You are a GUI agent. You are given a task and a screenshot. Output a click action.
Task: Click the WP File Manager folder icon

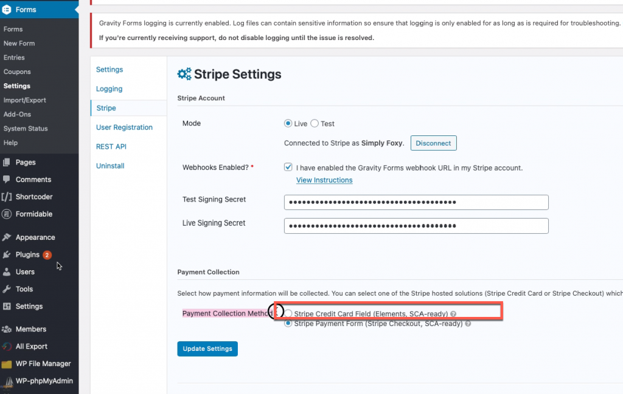[6, 364]
